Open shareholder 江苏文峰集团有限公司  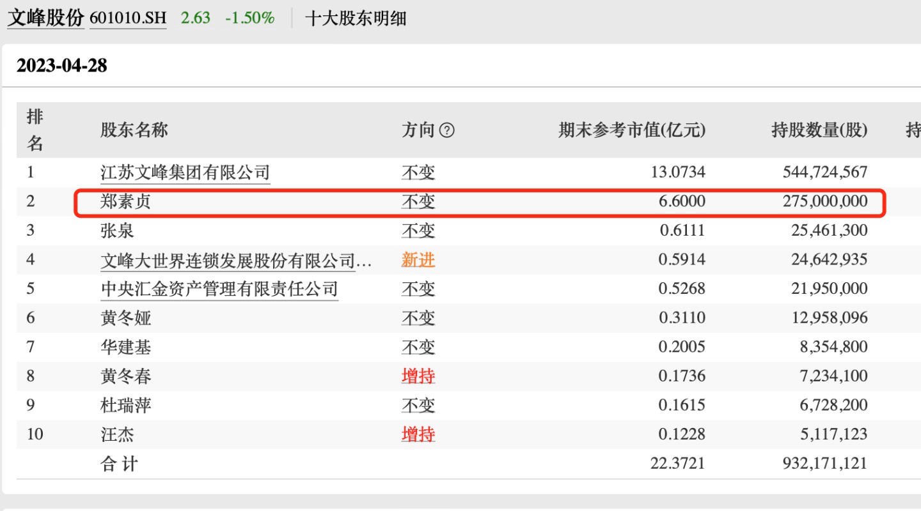tap(185, 172)
